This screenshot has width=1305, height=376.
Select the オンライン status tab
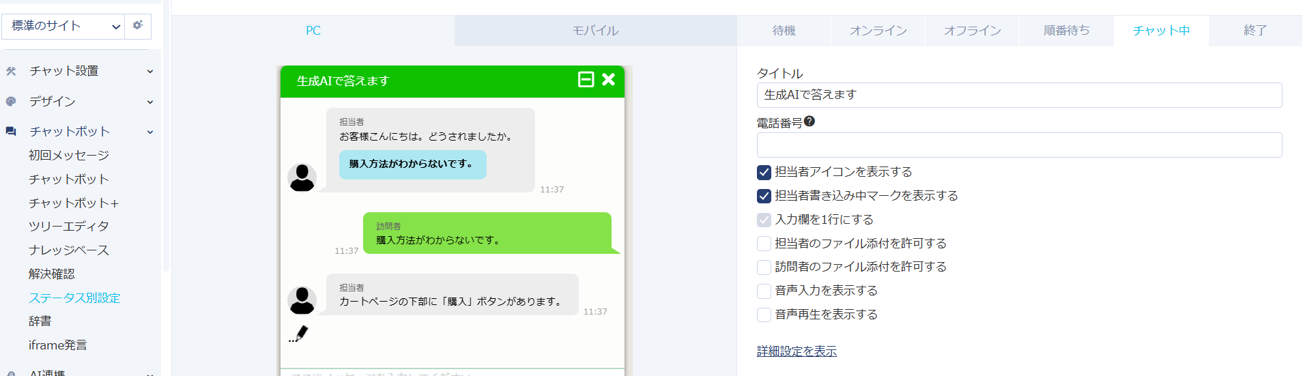(878, 31)
